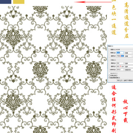Click the Image Size dialog title bar
This screenshot has height=133, width=133.
(120, 46)
